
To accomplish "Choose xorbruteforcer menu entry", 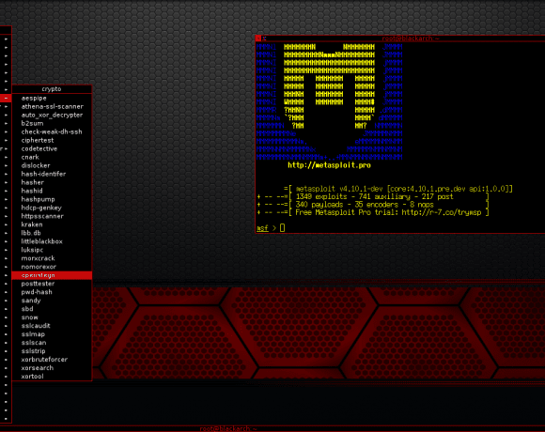I will [52, 360].
